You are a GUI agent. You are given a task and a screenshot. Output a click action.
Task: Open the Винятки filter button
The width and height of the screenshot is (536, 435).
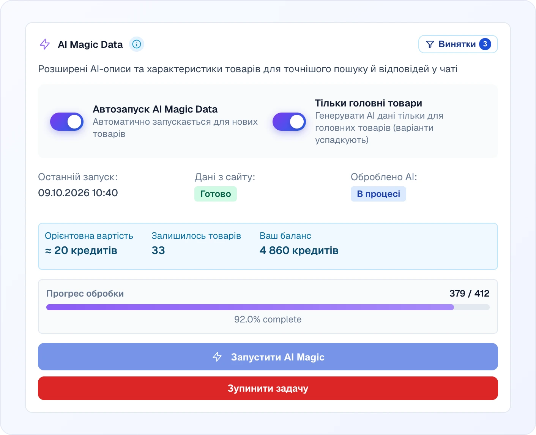(458, 44)
